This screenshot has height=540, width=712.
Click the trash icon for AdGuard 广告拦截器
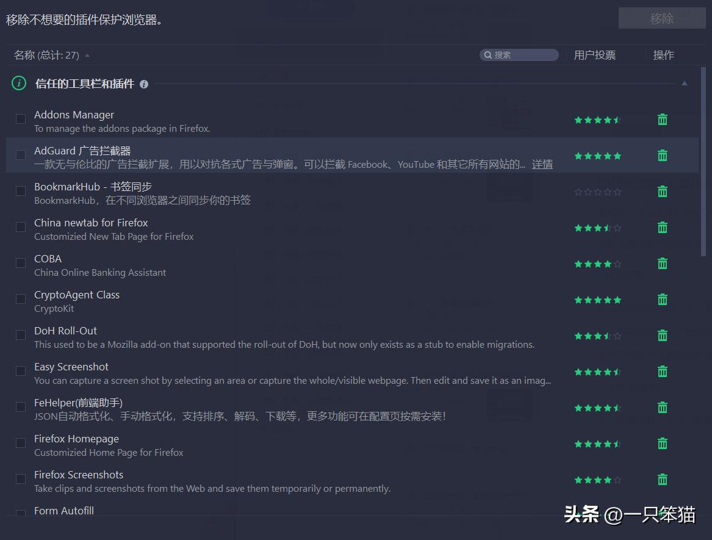663,156
